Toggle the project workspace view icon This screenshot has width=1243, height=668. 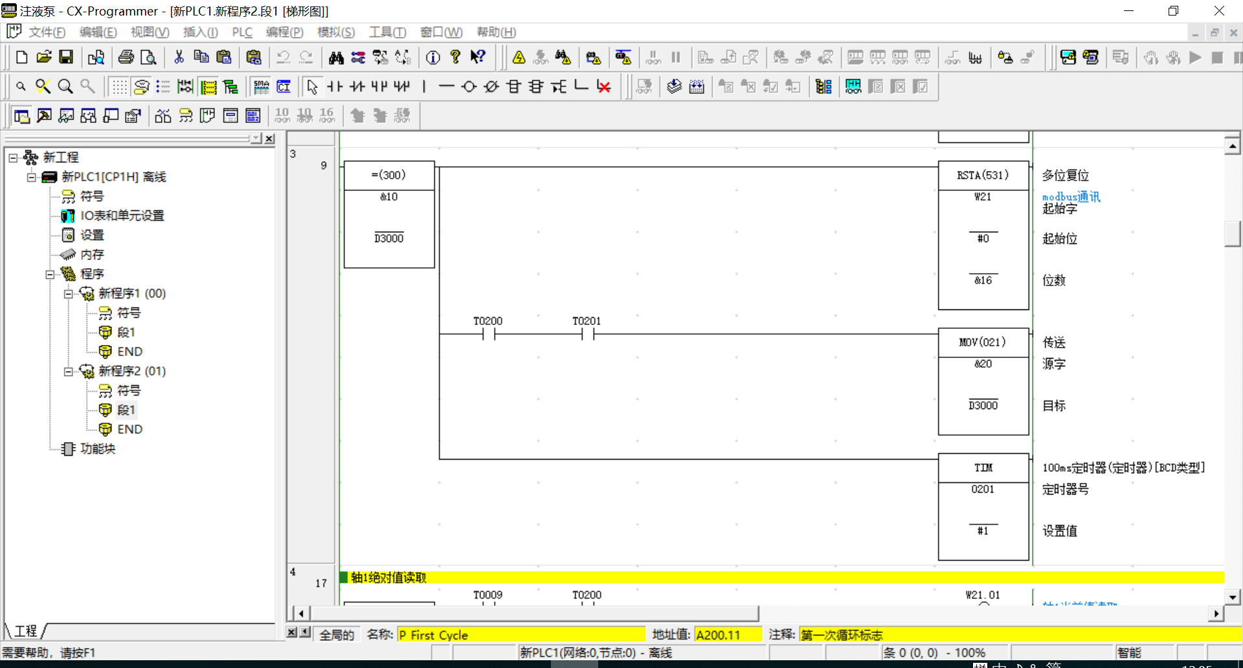click(x=21, y=116)
